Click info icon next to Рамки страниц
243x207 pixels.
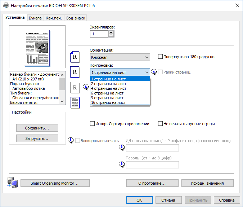pos(154,72)
